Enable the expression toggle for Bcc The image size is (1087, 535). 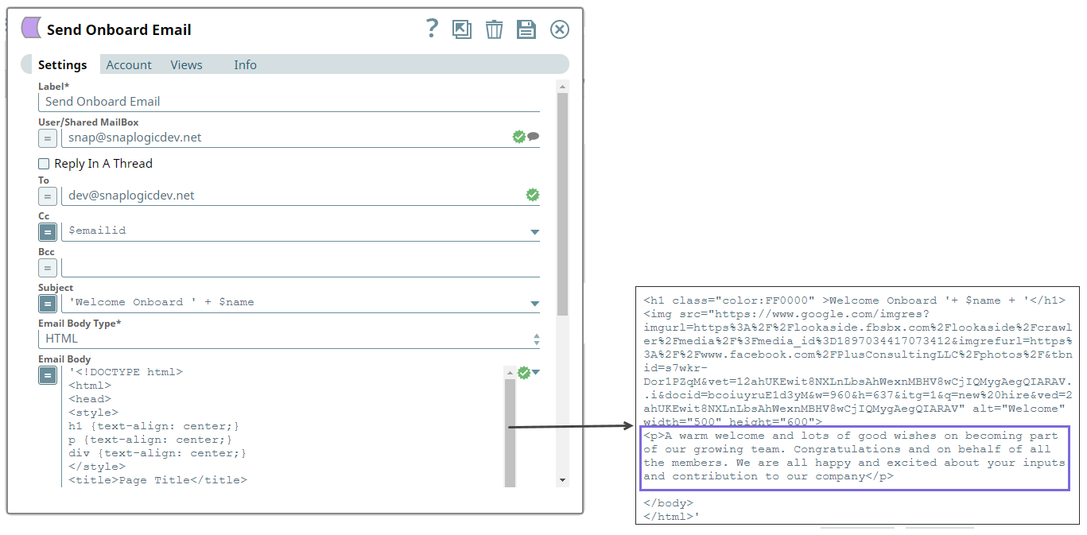click(48, 268)
